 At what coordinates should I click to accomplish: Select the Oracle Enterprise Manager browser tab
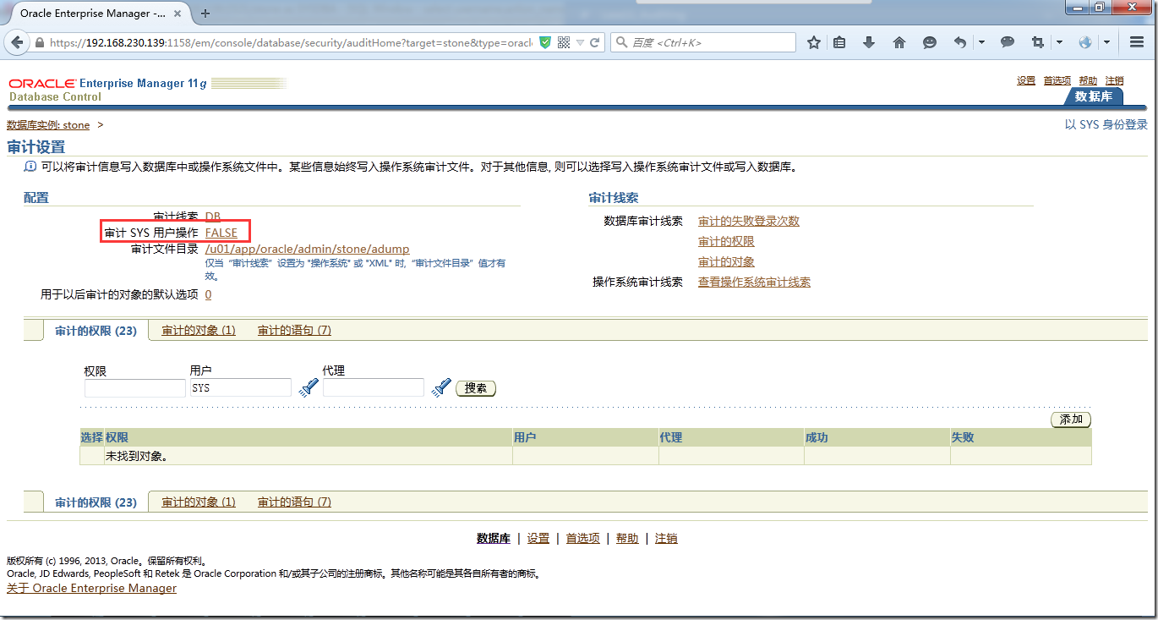[x=98, y=14]
